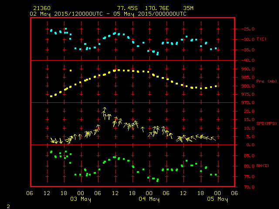The image size is (279, 209).
Task: Click the 0.0 wind speed axis label
Action: [251, 145]
